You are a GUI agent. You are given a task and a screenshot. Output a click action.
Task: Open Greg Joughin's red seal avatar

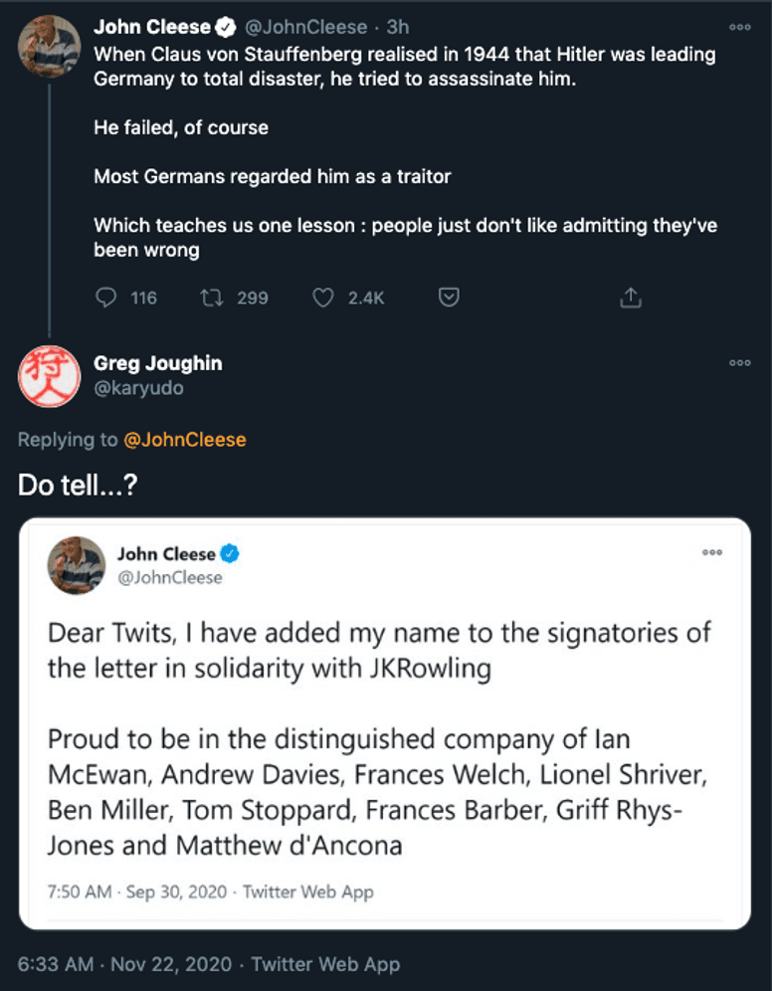(48, 376)
